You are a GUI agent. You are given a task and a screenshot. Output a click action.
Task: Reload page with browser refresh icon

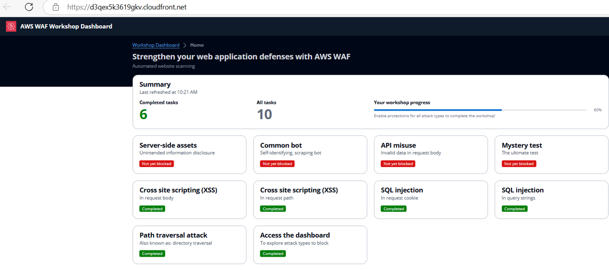click(29, 7)
